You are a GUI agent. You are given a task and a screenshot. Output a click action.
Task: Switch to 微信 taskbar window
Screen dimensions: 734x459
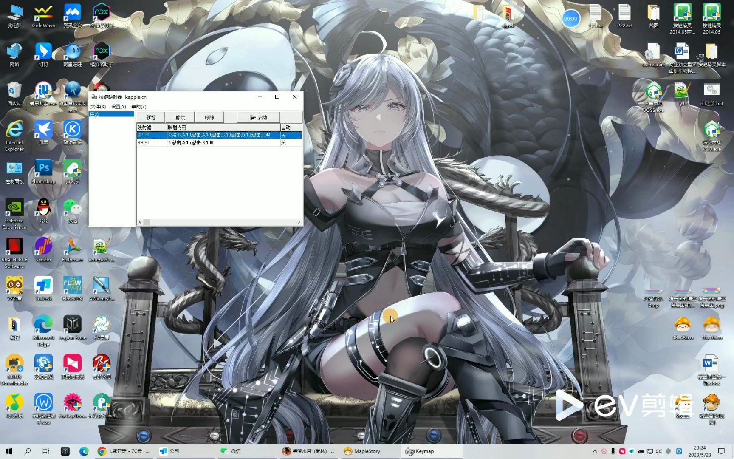(246, 451)
